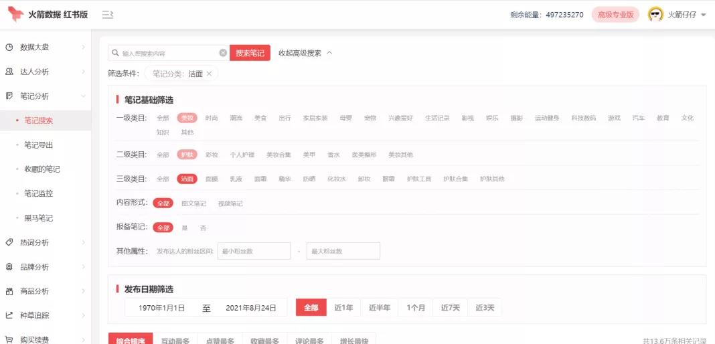Switch to the 评论最多 sort tab
Image resolution: width=715 pixels, height=344 pixels.
(x=309, y=340)
